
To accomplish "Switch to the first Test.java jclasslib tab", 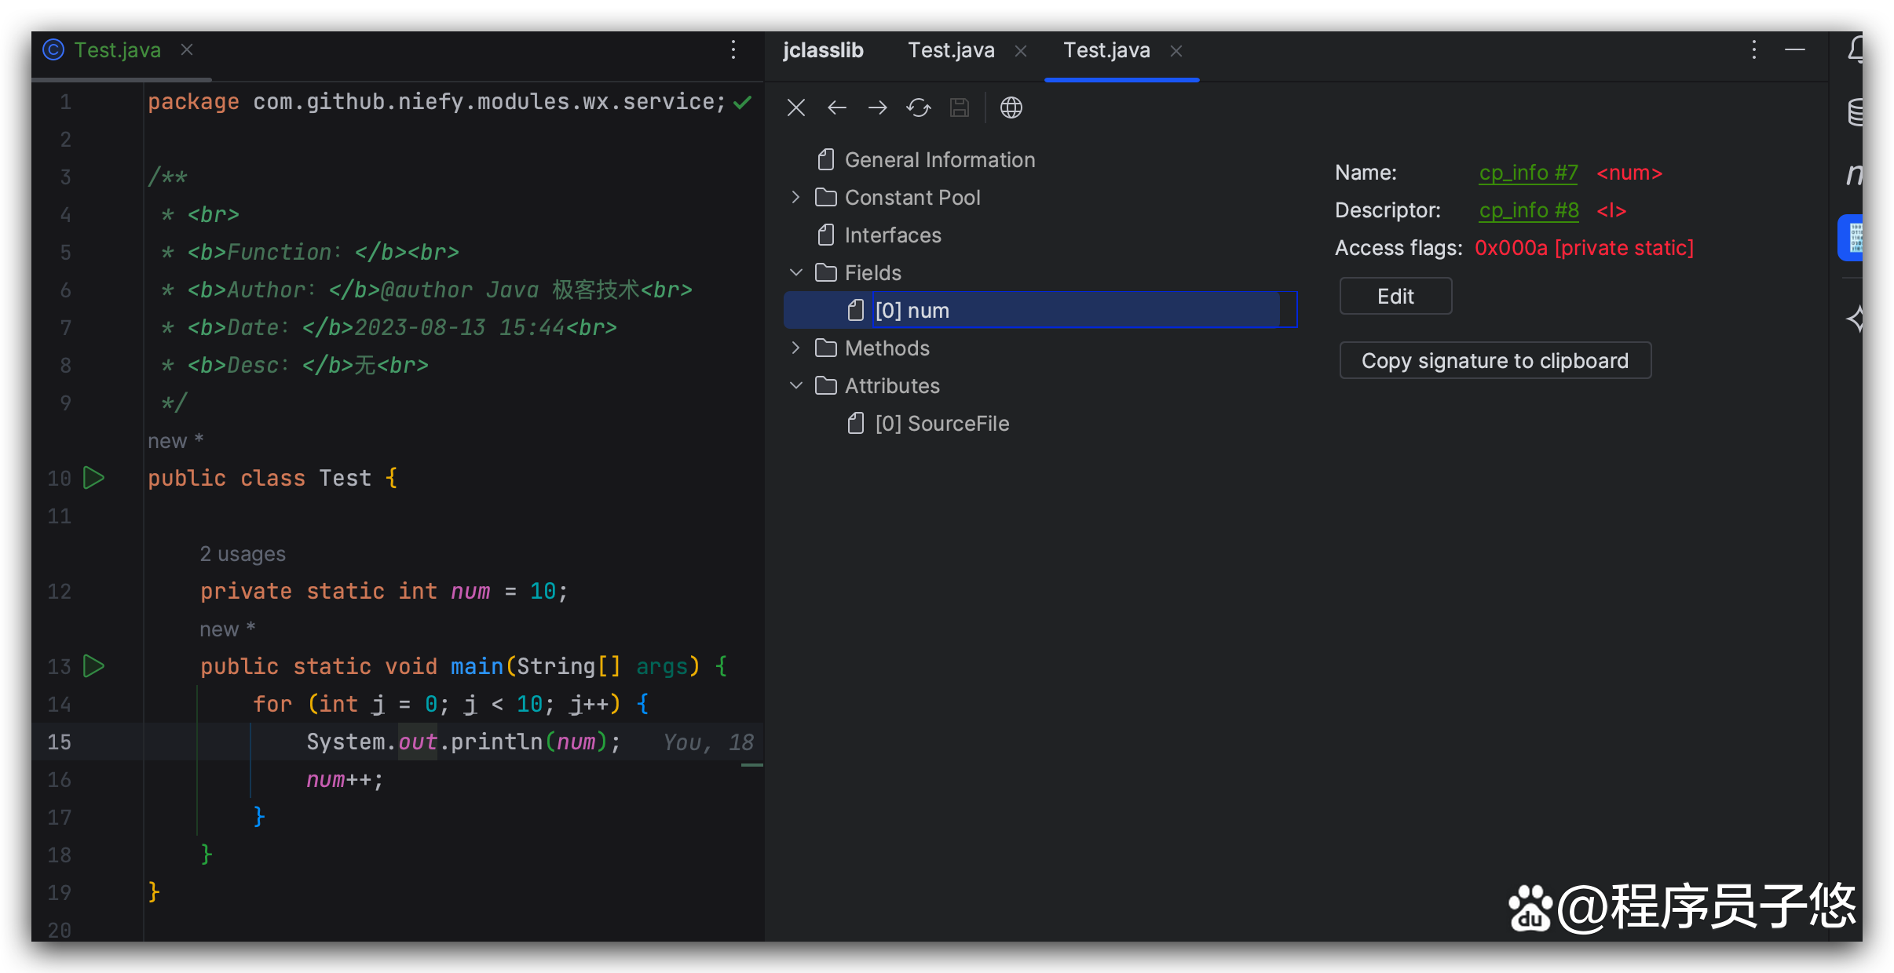I will [x=951, y=50].
